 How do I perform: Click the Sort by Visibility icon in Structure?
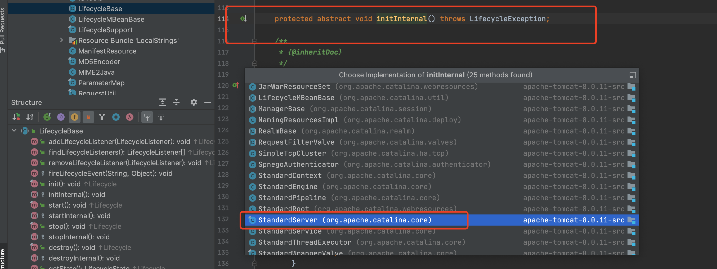tap(16, 117)
